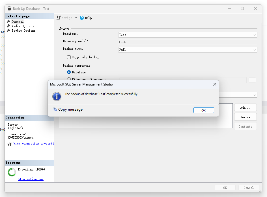Click OK in the backup success dialog
The width and height of the screenshot is (267, 197).
204,110
